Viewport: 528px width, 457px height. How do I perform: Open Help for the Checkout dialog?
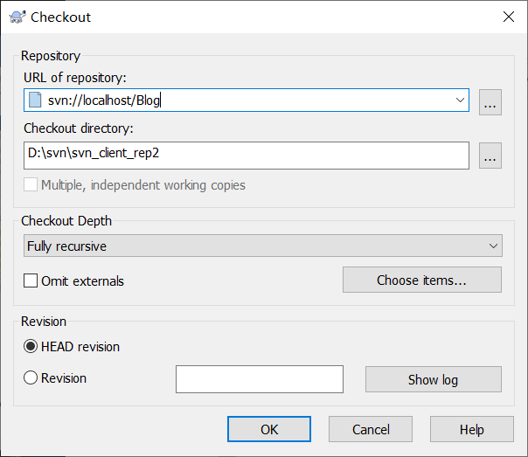(x=472, y=429)
